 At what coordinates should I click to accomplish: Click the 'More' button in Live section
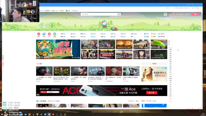(x=137, y=101)
